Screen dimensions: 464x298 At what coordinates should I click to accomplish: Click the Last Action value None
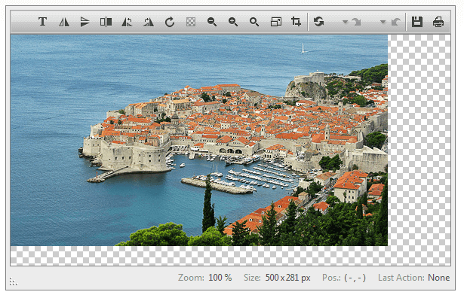click(439, 278)
